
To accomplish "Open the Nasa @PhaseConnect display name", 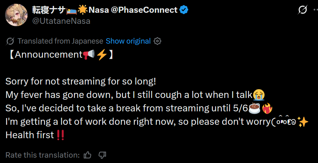I will click(133, 10).
